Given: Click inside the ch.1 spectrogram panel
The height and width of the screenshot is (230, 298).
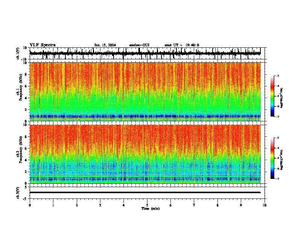Looking at the screenshot, I should (x=145, y=92).
